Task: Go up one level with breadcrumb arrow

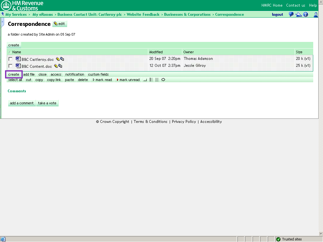Action: [3, 14]
